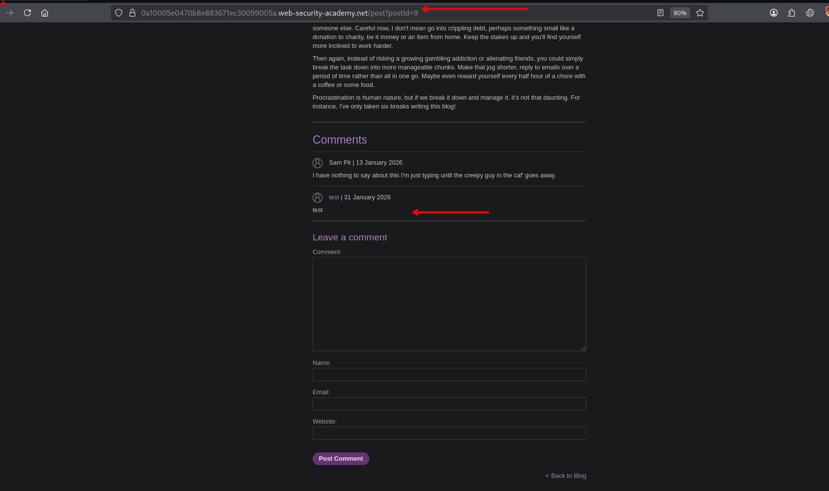829x491 pixels.
Task: Reload the current page
Action: pos(27,13)
